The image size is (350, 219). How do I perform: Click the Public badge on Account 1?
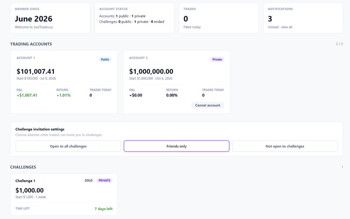click(x=105, y=60)
